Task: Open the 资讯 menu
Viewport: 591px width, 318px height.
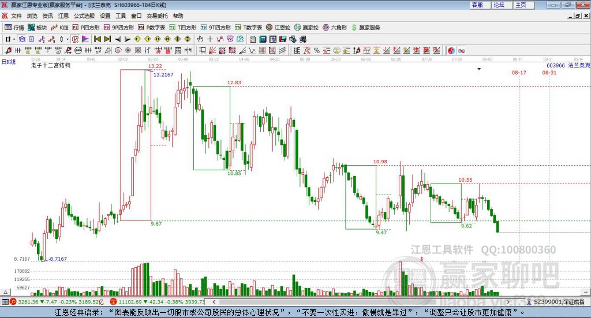Action: tap(47, 16)
